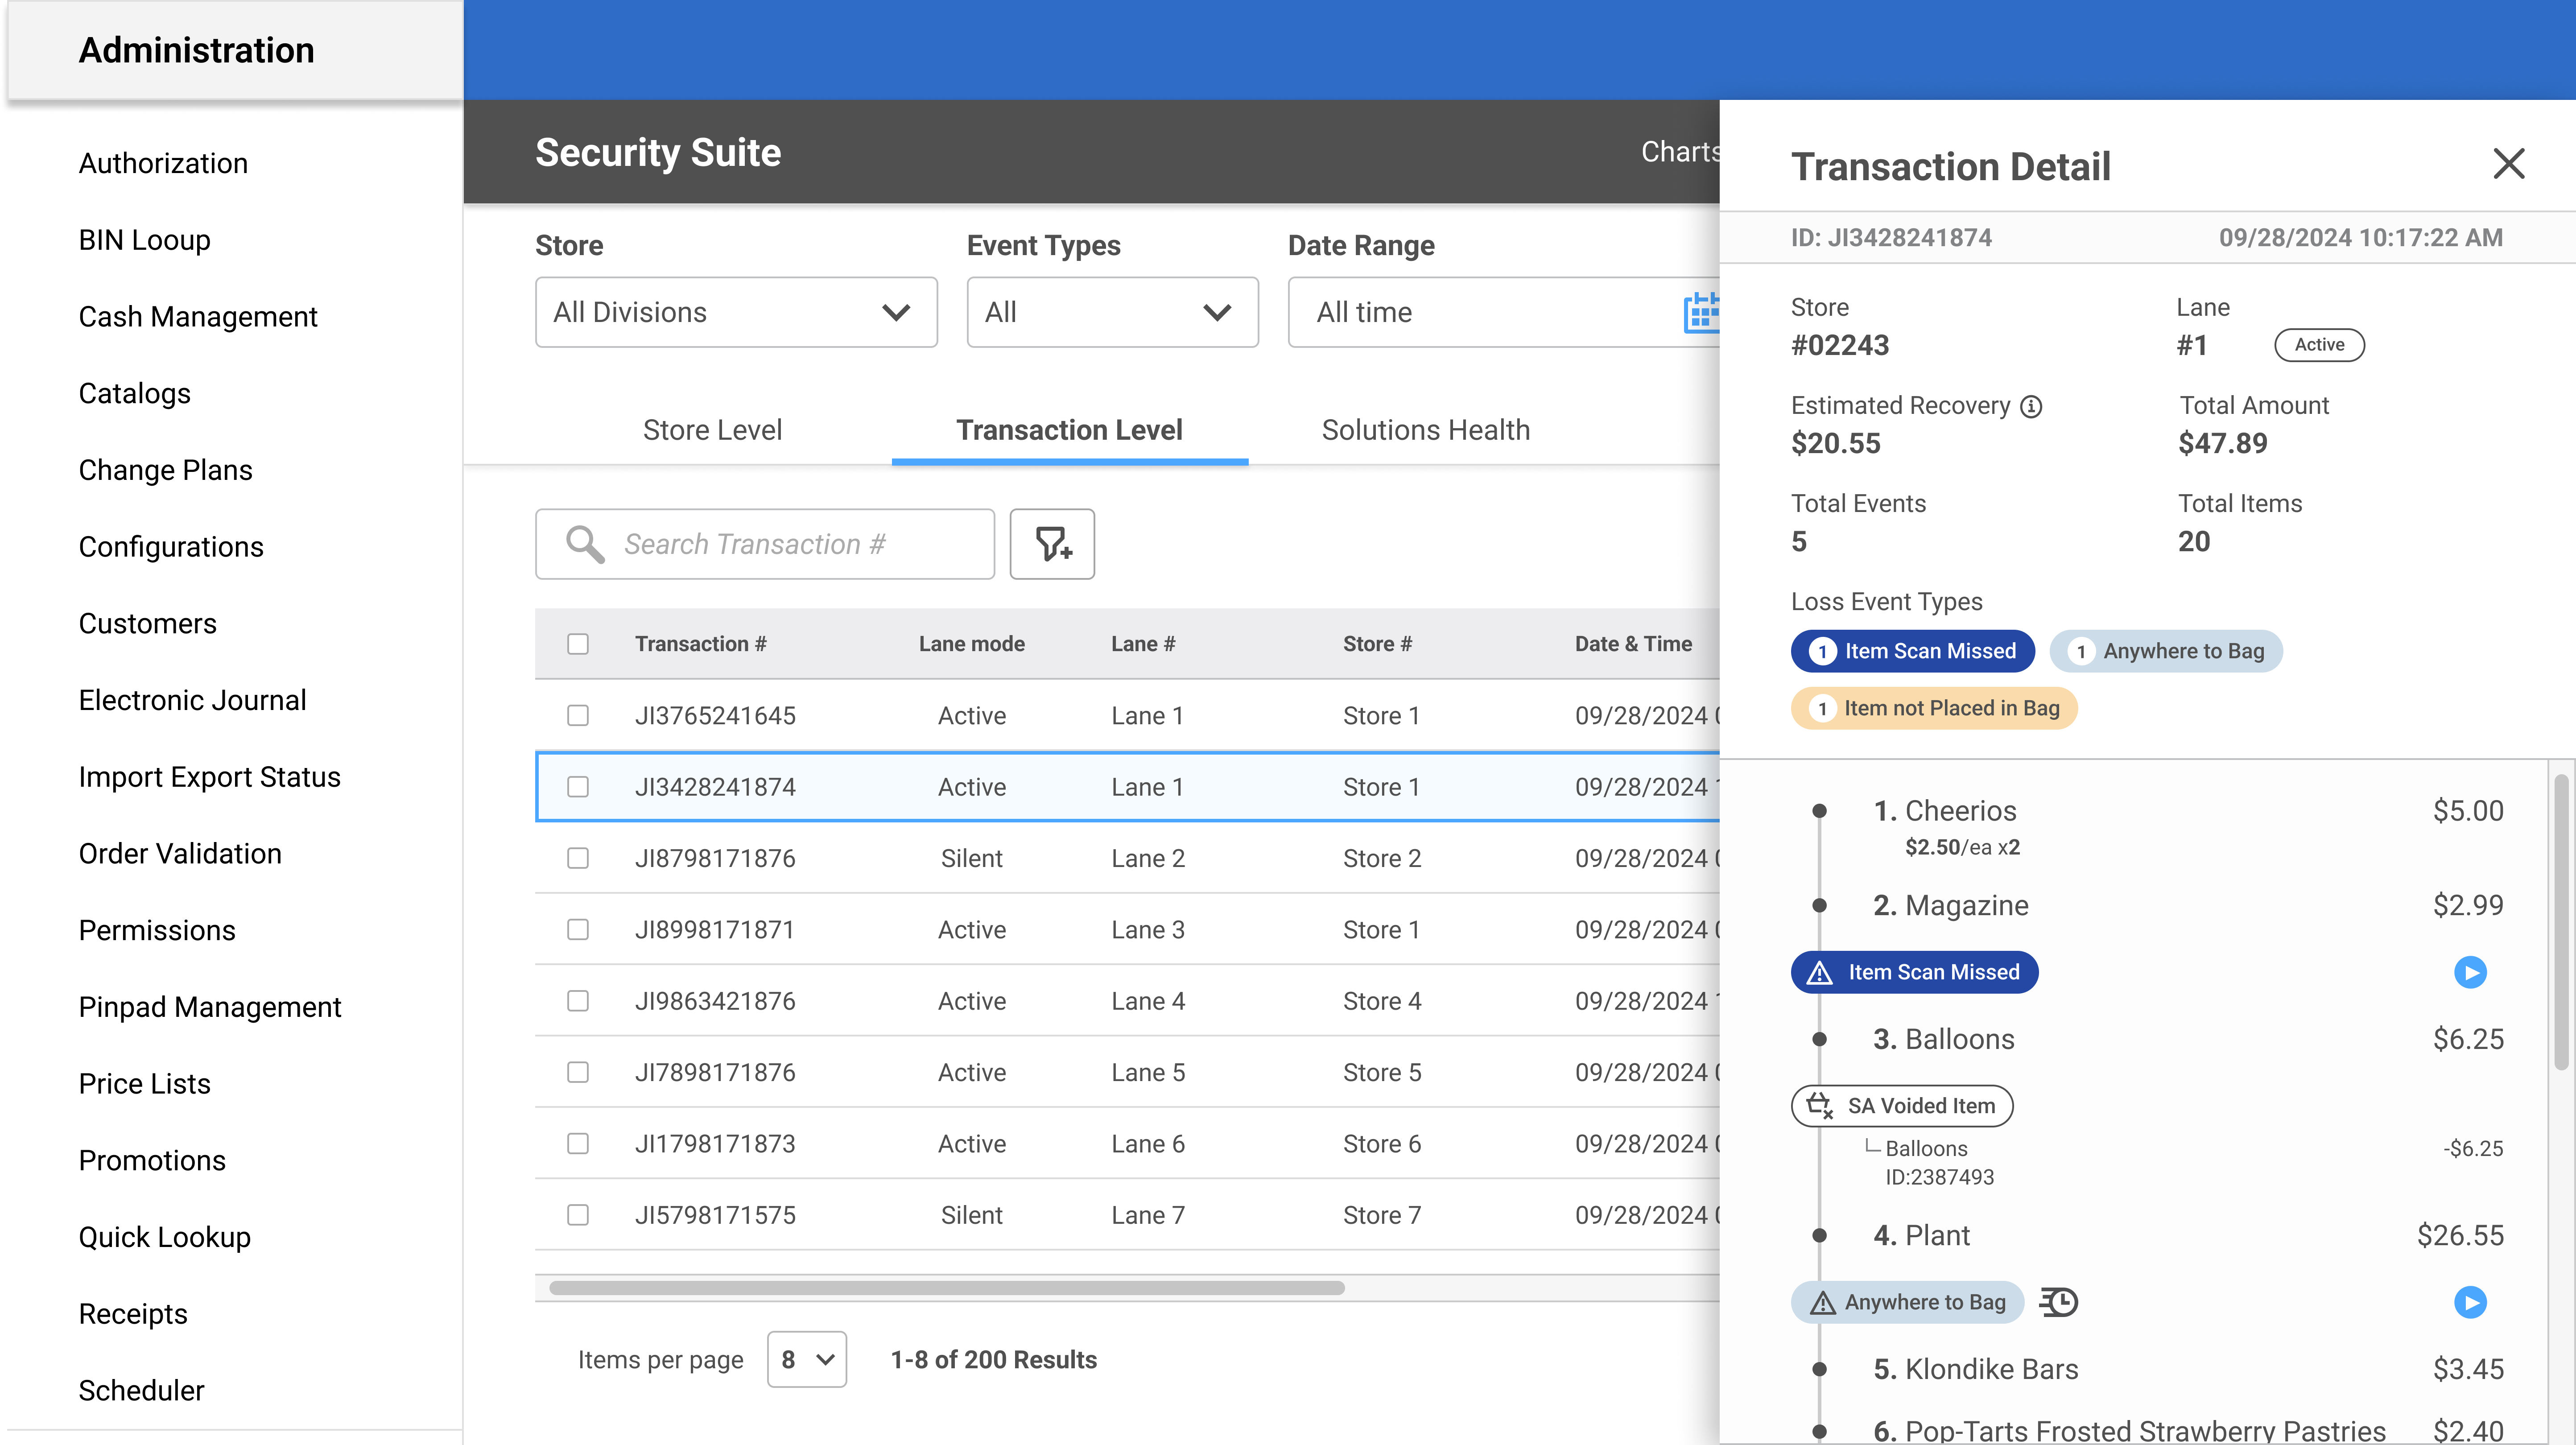
Task: Open the Store All Divisions dropdown
Action: click(x=736, y=312)
